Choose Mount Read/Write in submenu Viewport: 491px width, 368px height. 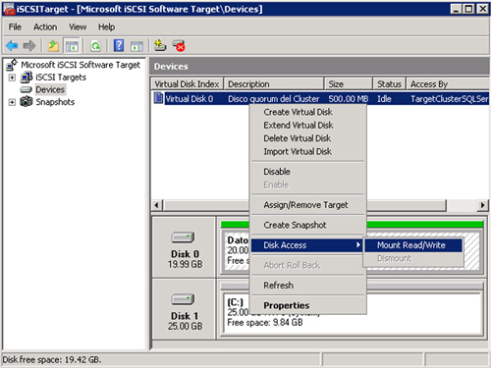[413, 245]
